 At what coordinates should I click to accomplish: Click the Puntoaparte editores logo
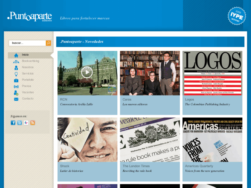point(30,17)
